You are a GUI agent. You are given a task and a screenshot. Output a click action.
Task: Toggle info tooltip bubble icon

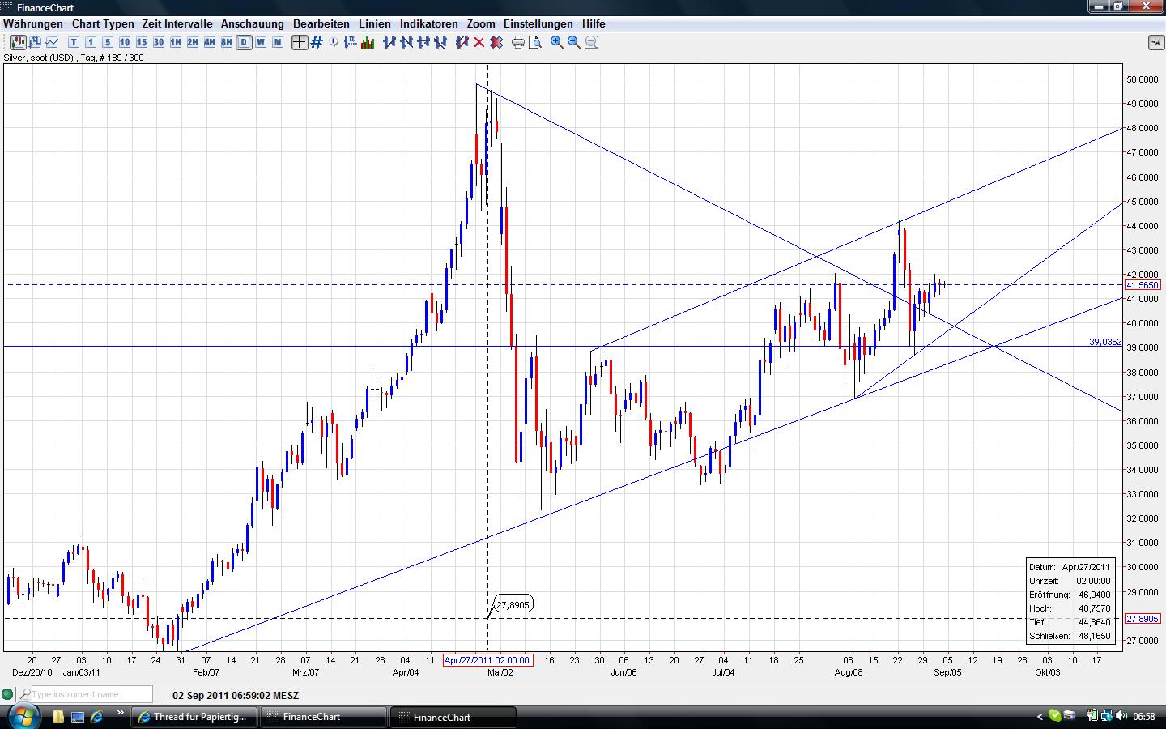click(334, 42)
